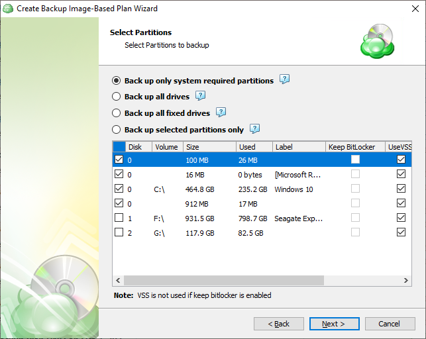This screenshot has width=426, height=339.
Task: Click the Label column header
Action: (298, 147)
